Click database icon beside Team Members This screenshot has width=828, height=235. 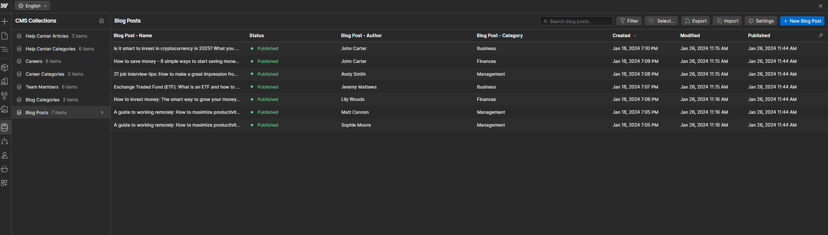tap(19, 87)
